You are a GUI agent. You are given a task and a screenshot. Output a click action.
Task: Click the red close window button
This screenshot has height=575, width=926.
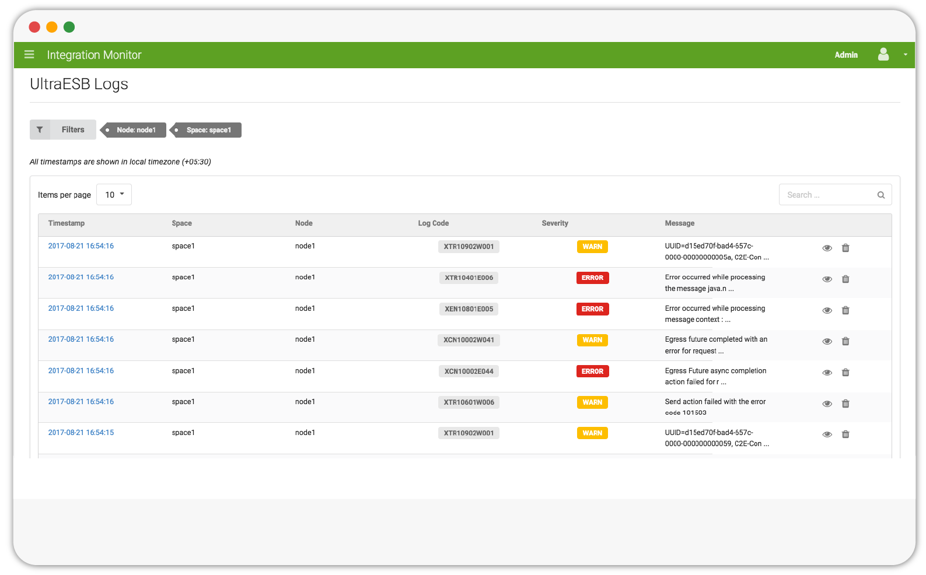(34, 27)
